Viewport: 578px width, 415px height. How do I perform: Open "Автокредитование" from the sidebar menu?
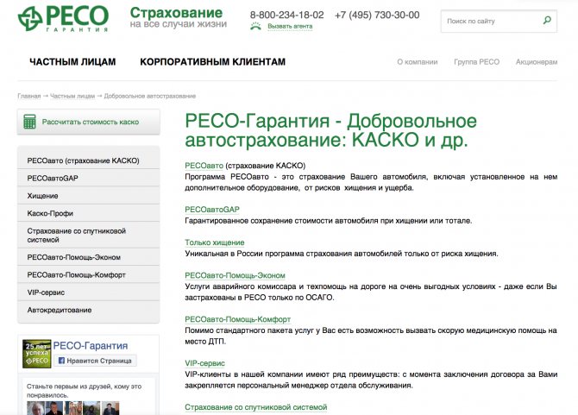coord(58,310)
